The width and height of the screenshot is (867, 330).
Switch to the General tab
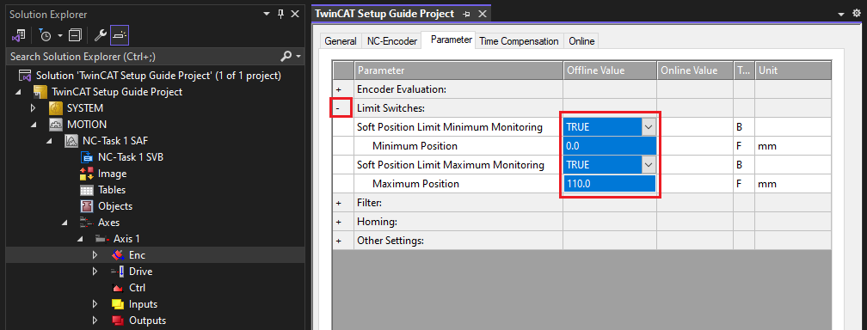point(341,41)
